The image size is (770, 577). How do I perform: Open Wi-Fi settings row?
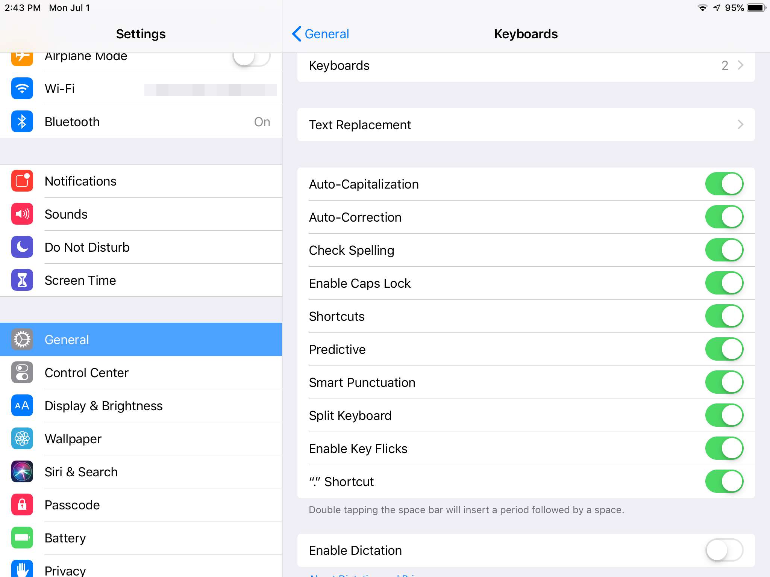point(141,89)
